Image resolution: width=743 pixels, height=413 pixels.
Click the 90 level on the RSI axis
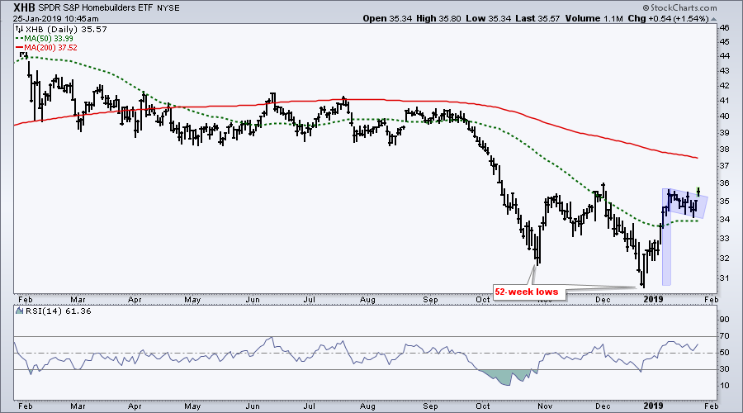coord(725,320)
